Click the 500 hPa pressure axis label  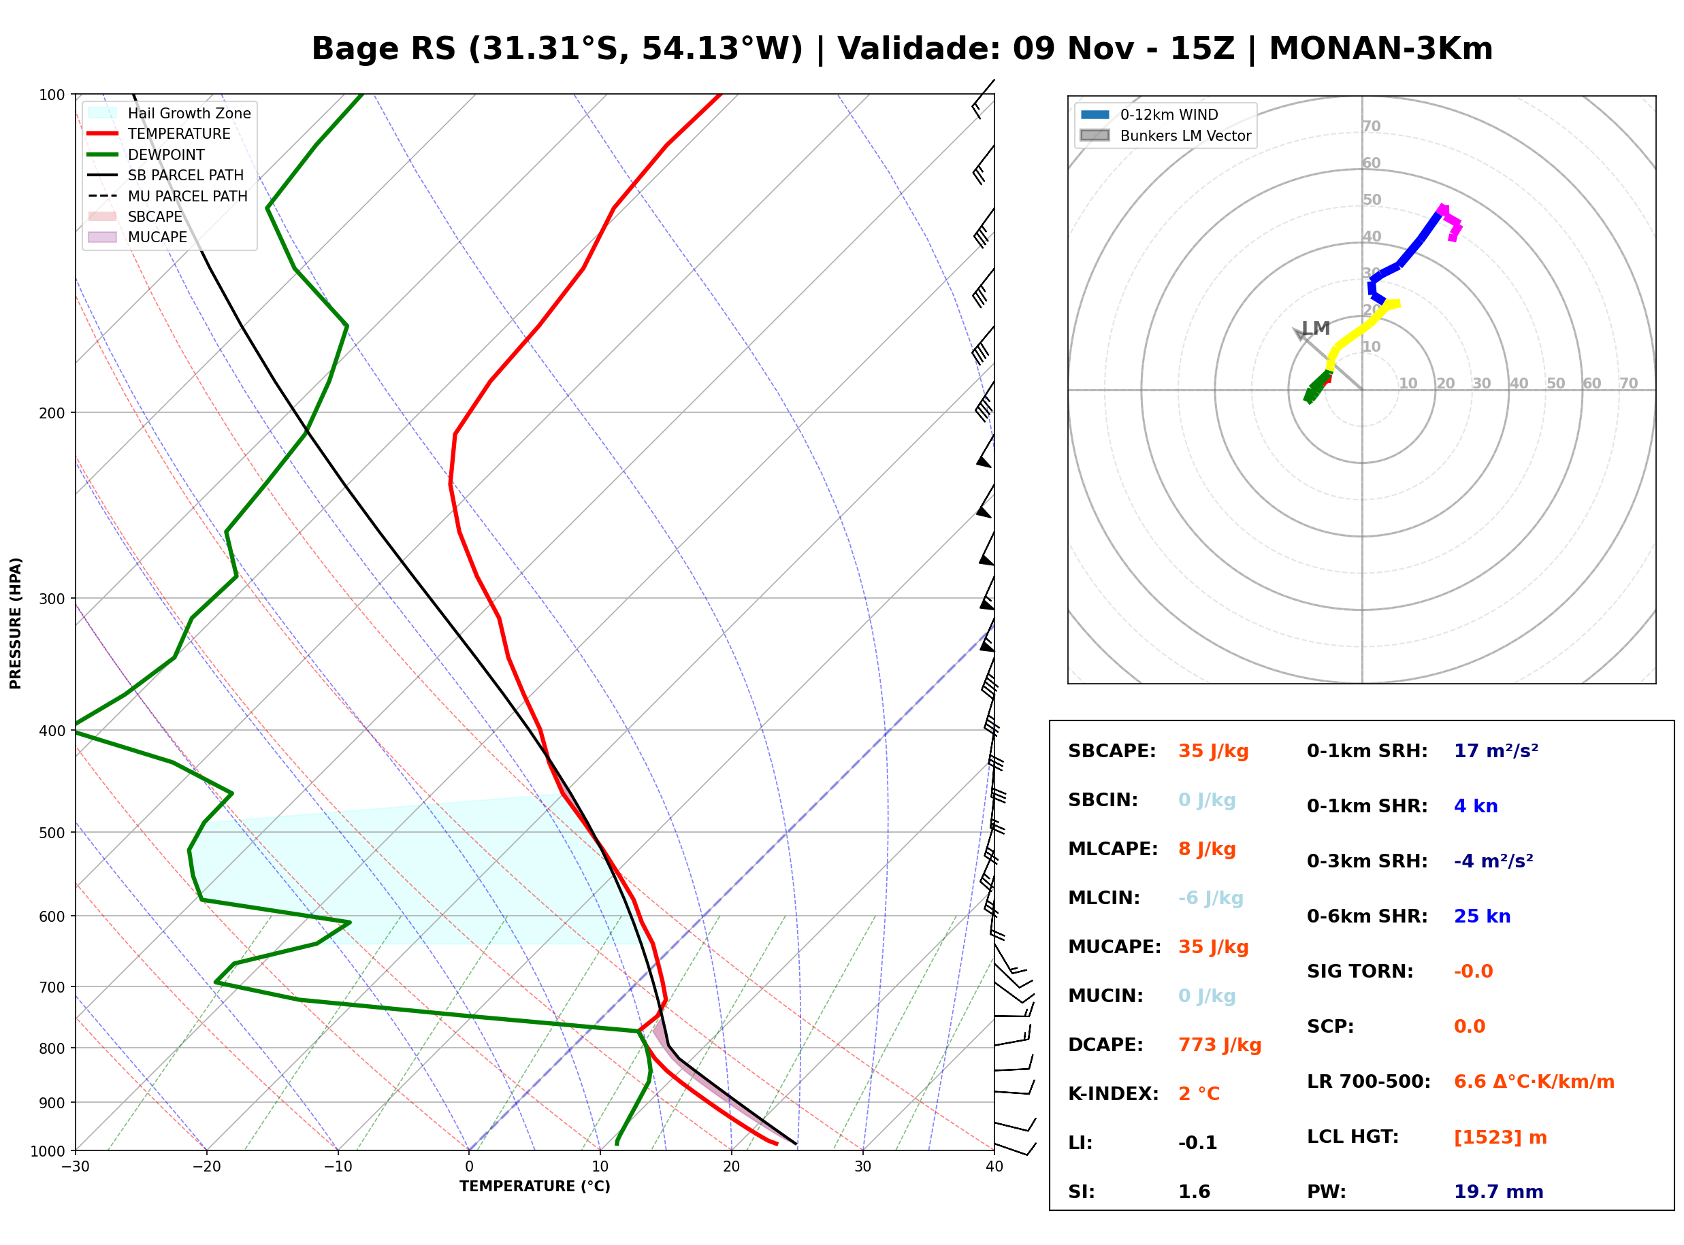(51, 833)
